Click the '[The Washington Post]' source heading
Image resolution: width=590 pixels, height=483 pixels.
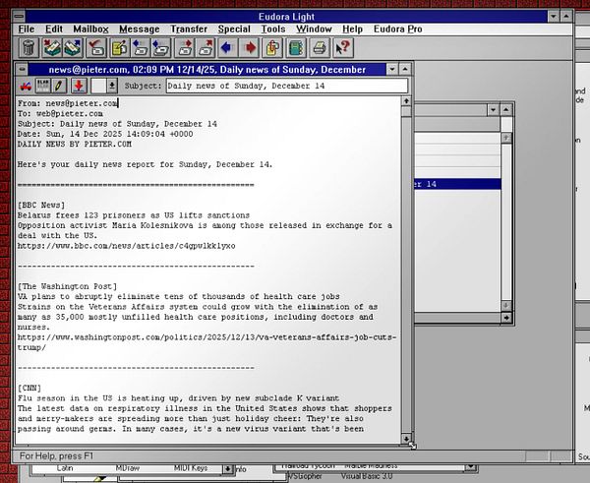[67, 286]
